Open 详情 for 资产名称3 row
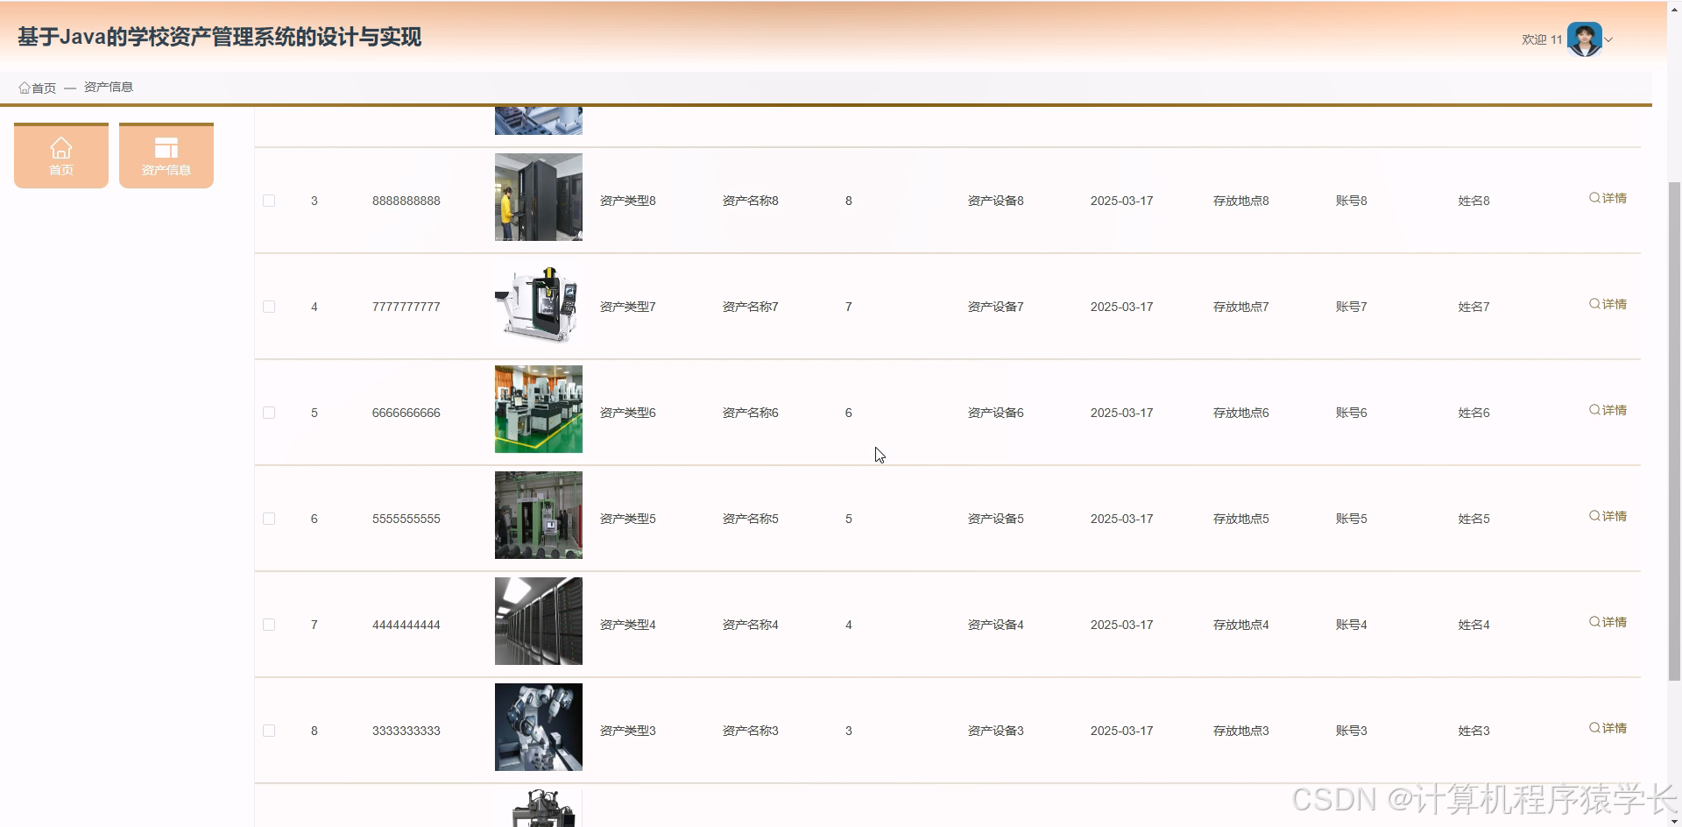This screenshot has height=827, width=1682. (1608, 728)
